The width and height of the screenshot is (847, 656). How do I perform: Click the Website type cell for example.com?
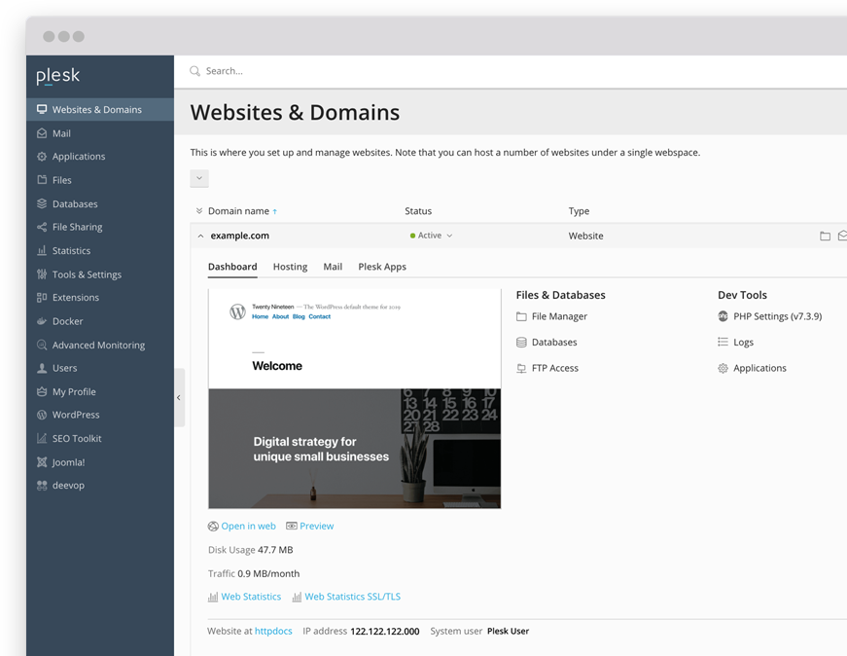(x=585, y=236)
